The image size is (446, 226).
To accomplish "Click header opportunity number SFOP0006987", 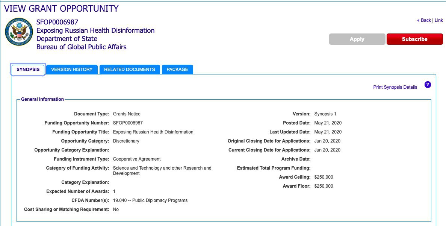I will pos(57,22).
